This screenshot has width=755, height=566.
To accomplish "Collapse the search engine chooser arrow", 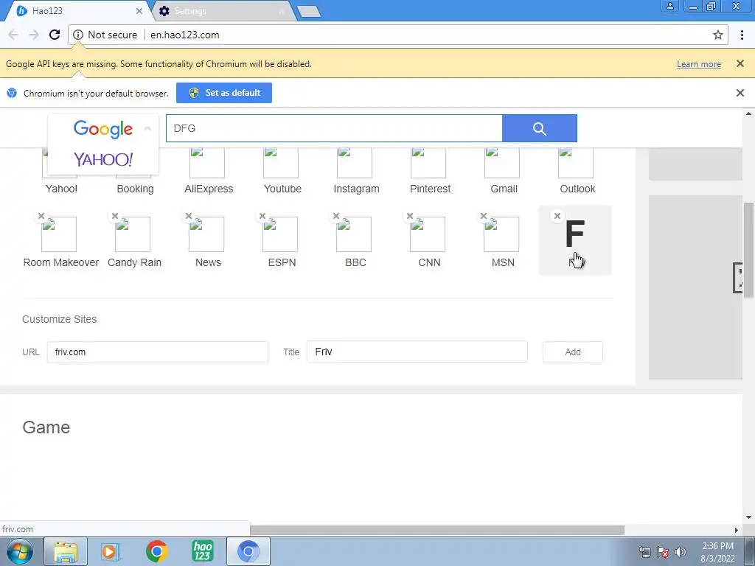I will pyautogui.click(x=147, y=128).
